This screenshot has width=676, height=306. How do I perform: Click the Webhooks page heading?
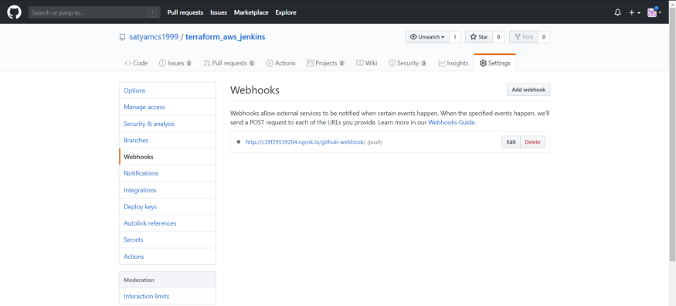pos(255,90)
